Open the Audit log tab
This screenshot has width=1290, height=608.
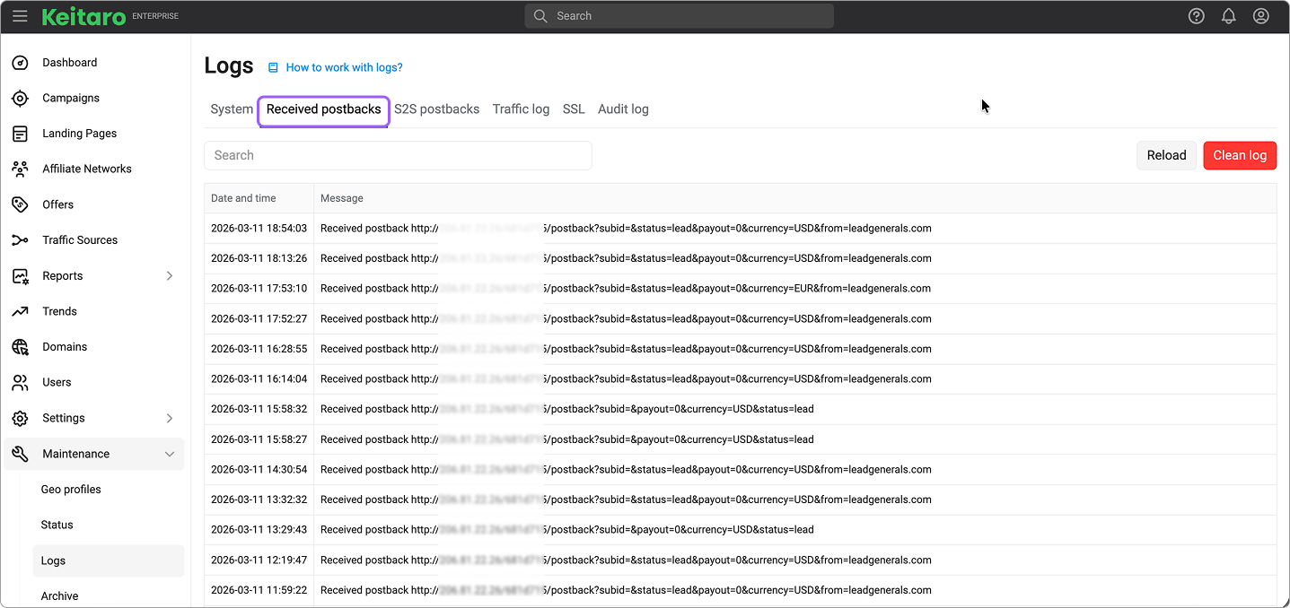pyautogui.click(x=623, y=109)
